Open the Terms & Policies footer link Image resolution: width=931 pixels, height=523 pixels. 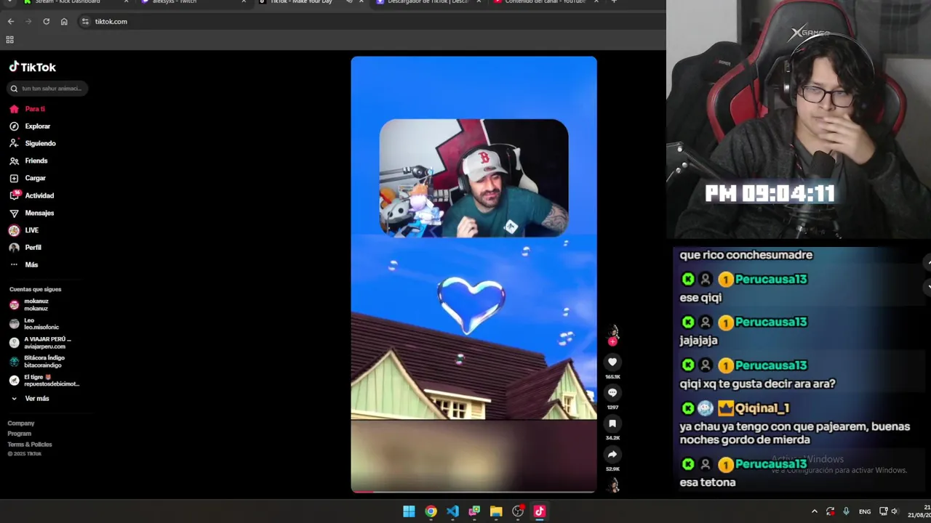(x=30, y=445)
